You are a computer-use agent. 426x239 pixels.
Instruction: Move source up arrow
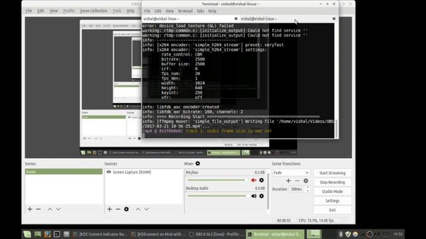coord(138,209)
